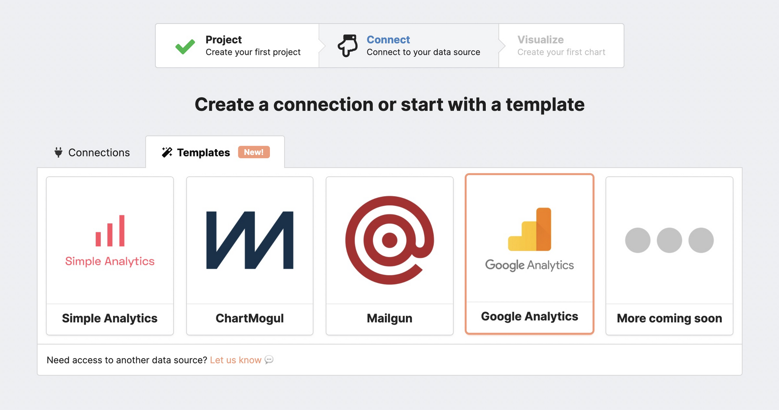Click the speech bubble icon after Let us know
The height and width of the screenshot is (410, 779).
pos(269,360)
